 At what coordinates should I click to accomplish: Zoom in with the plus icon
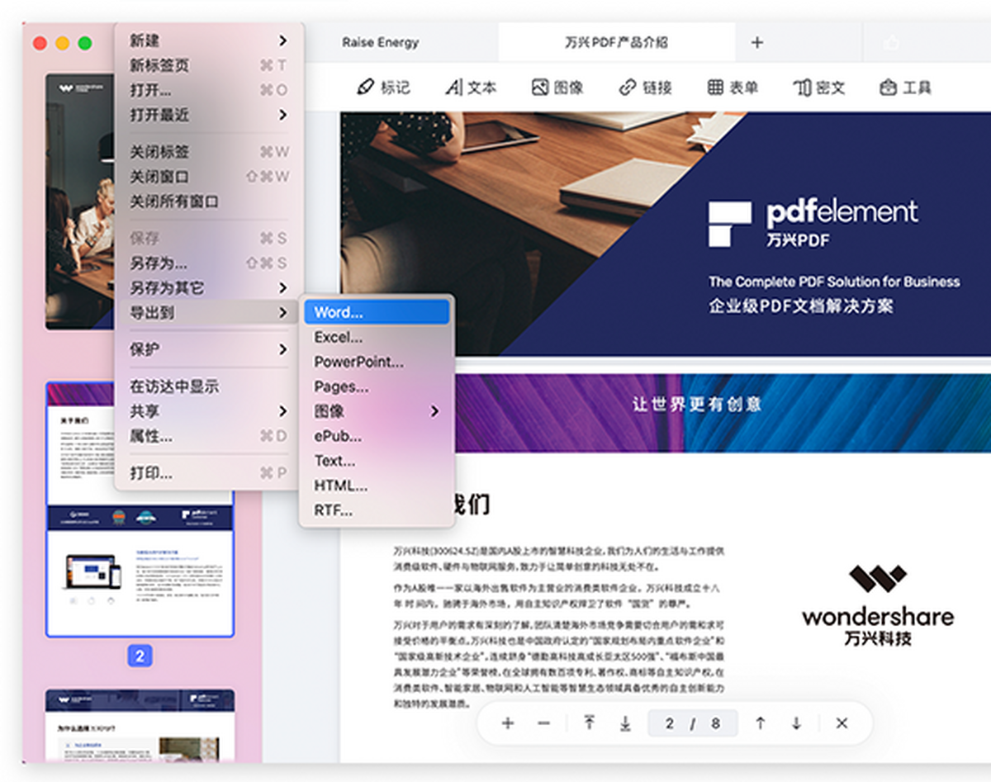(508, 723)
